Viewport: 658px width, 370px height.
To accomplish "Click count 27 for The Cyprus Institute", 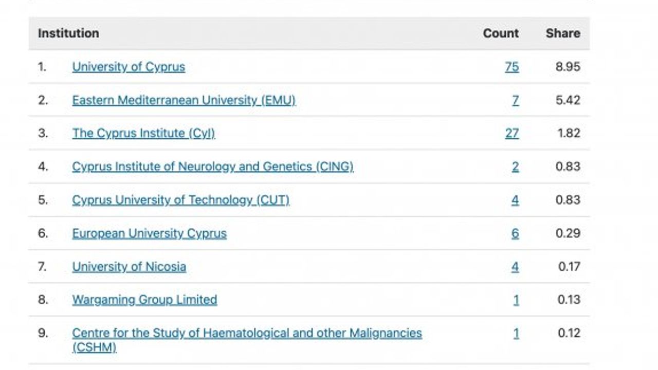I will [511, 133].
